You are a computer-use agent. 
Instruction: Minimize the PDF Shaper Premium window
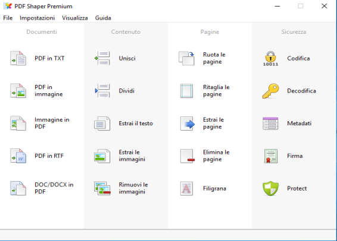[x=277, y=6]
